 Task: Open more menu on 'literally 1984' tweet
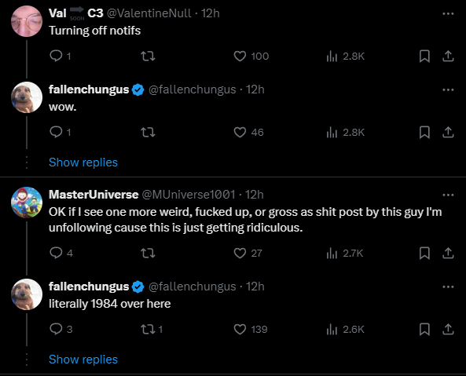[x=448, y=287]
